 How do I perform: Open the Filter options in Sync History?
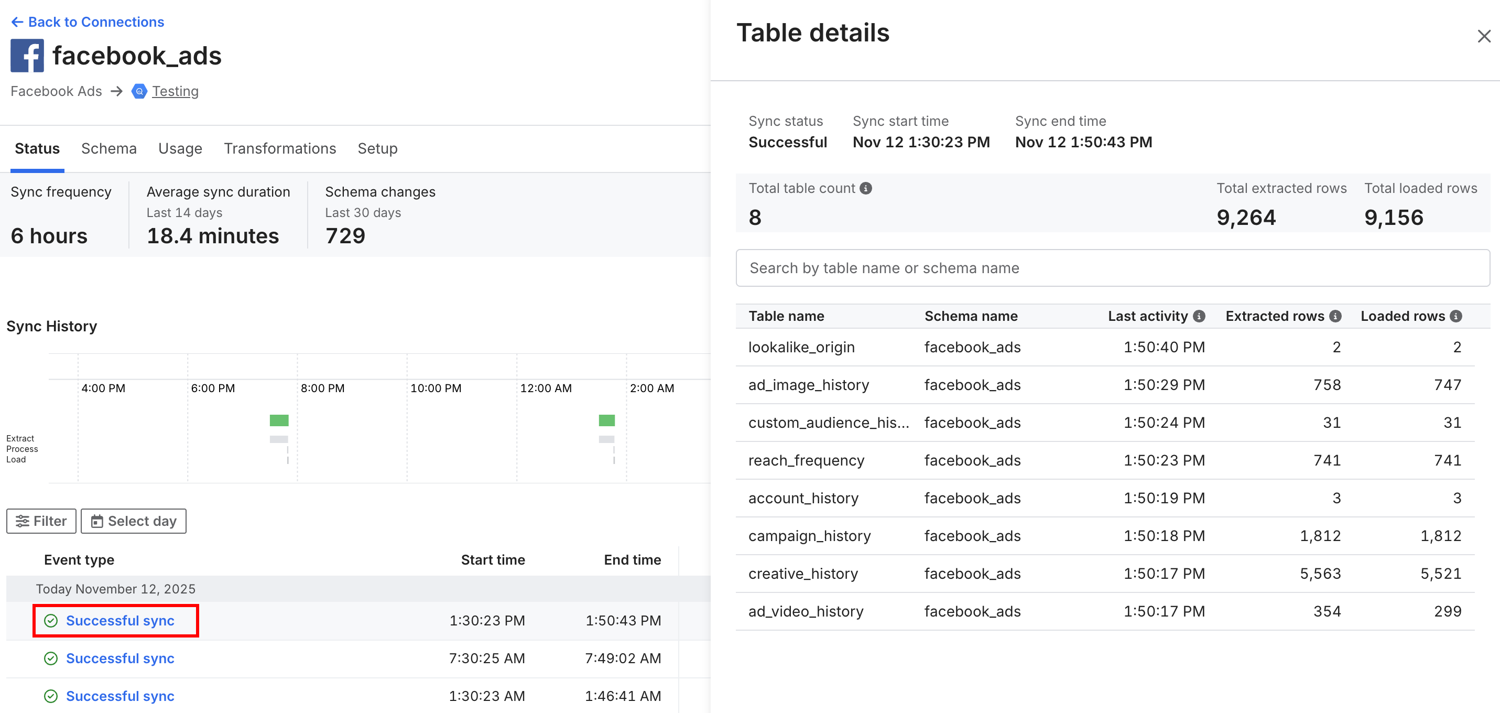click(x=41, y=521)
